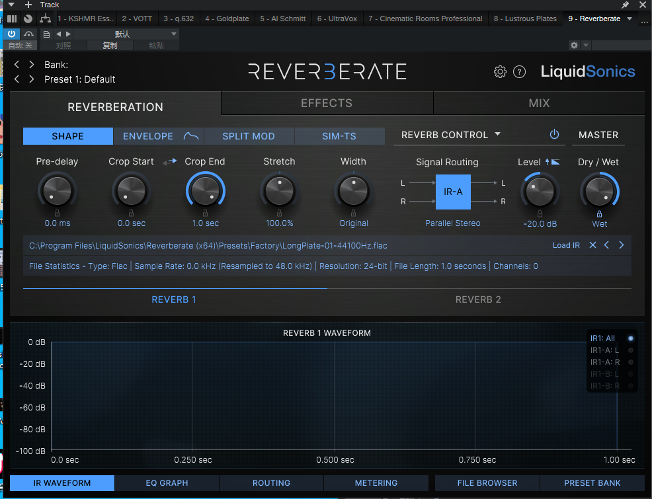
Task: Open the FILE BROWSER panel
Action: coord(487,482)
